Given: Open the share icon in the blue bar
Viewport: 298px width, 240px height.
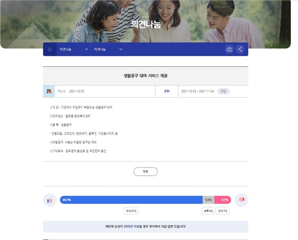Looking at the screenshot, I should 240,49.
